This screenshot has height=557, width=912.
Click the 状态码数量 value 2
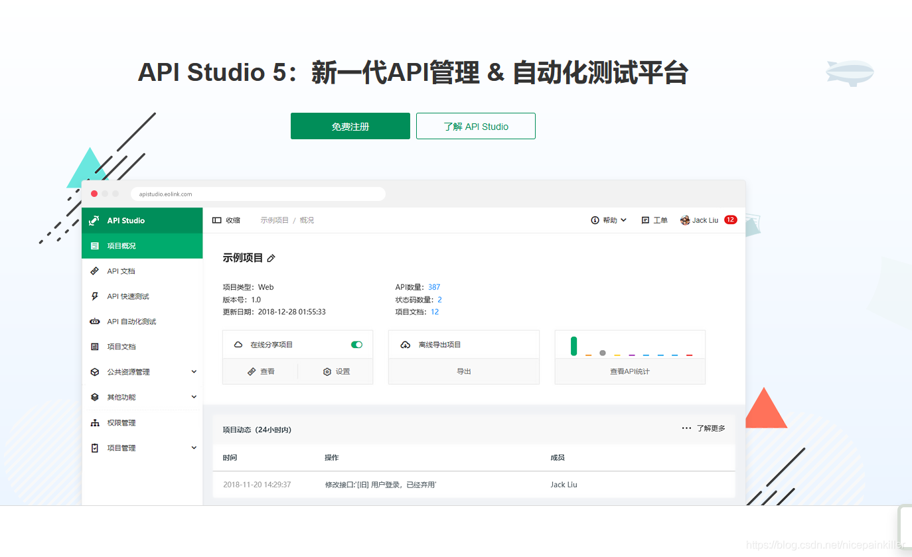[x=439, y=300]
